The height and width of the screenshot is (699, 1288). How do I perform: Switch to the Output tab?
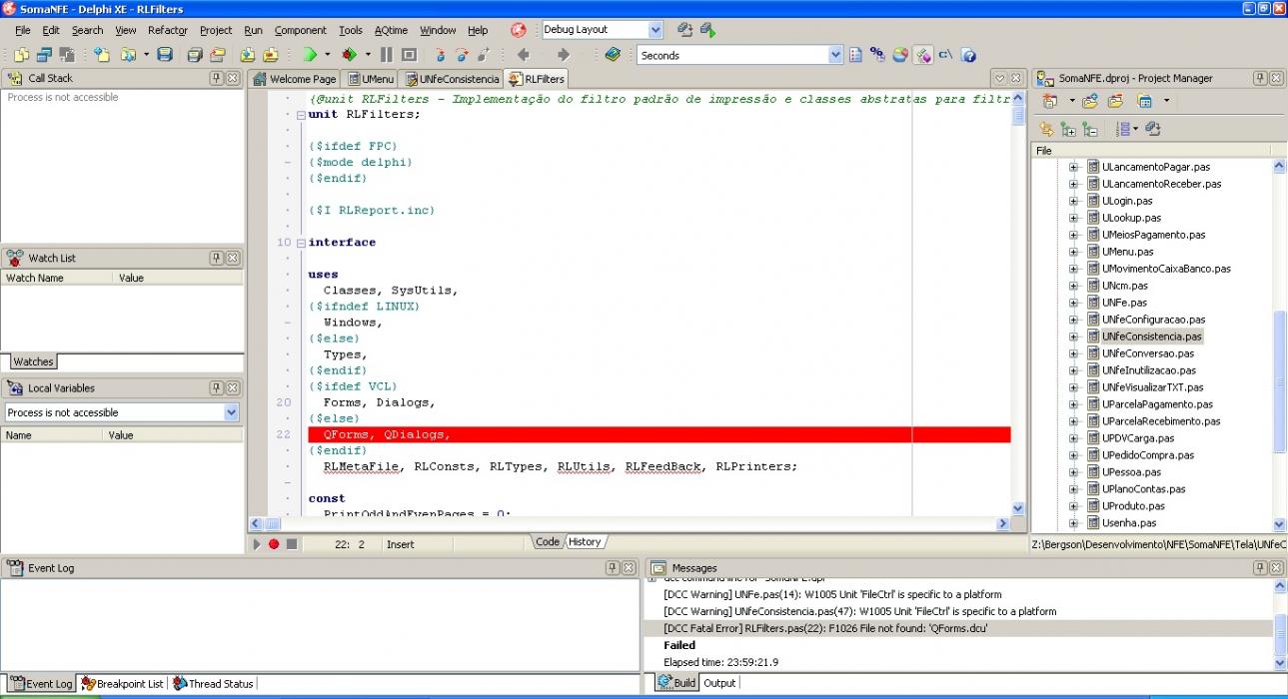[719, 683]
